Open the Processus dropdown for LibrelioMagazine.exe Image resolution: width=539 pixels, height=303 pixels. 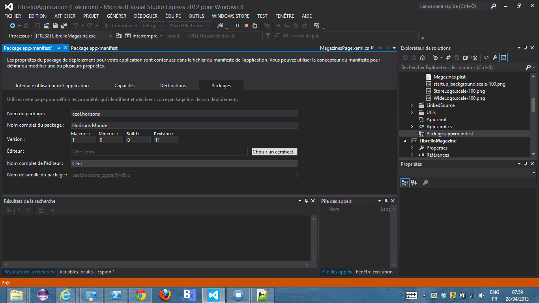coord(111,36)
